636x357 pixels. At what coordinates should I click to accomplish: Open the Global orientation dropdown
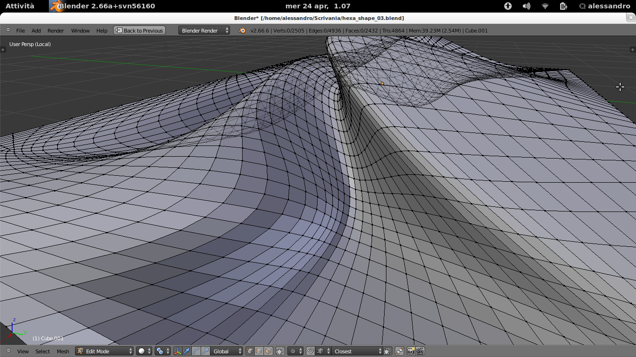(x=227, y=351)
